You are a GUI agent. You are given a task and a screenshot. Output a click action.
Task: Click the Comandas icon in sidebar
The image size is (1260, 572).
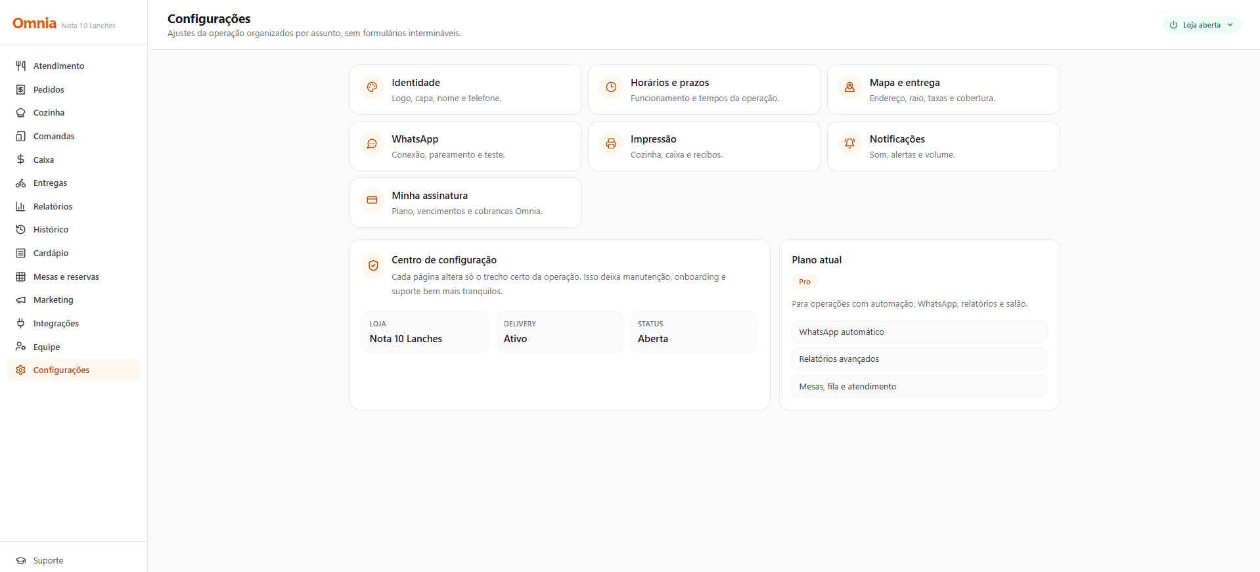[20, 136]
